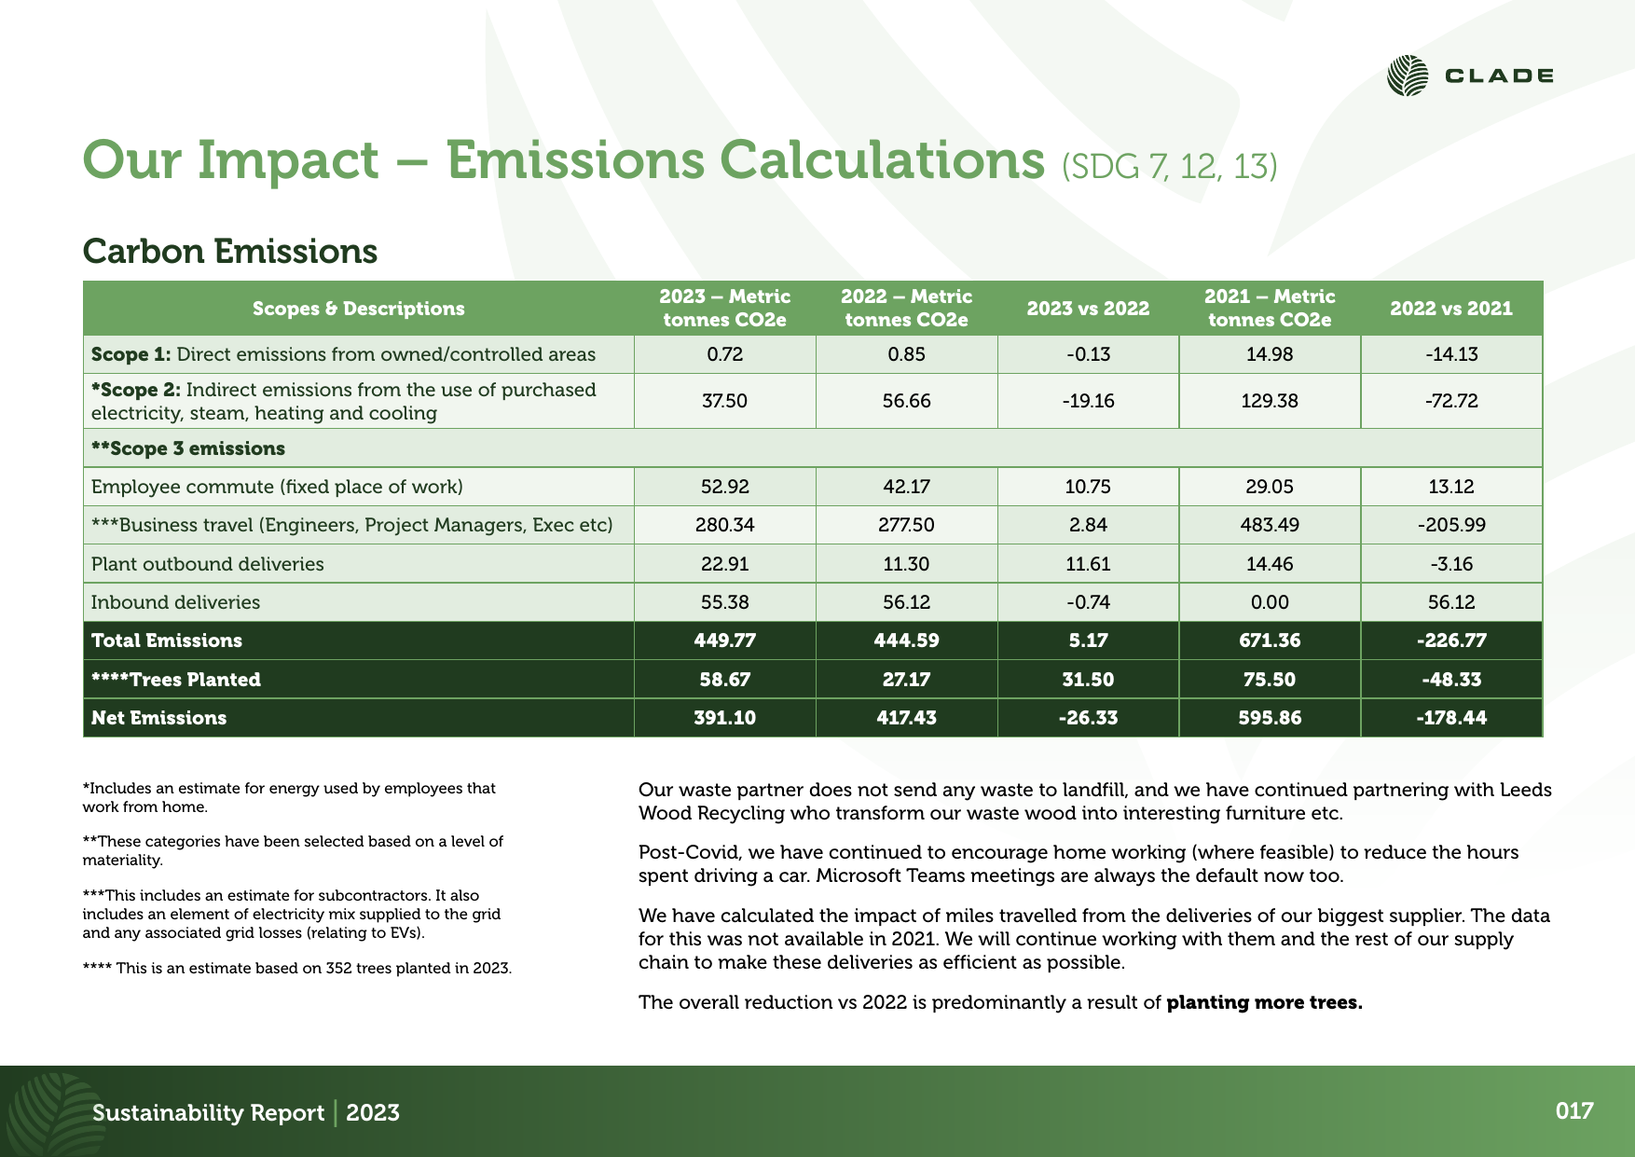Click the Net Emissions 2023 value 391.10

[x=724, y=718]
